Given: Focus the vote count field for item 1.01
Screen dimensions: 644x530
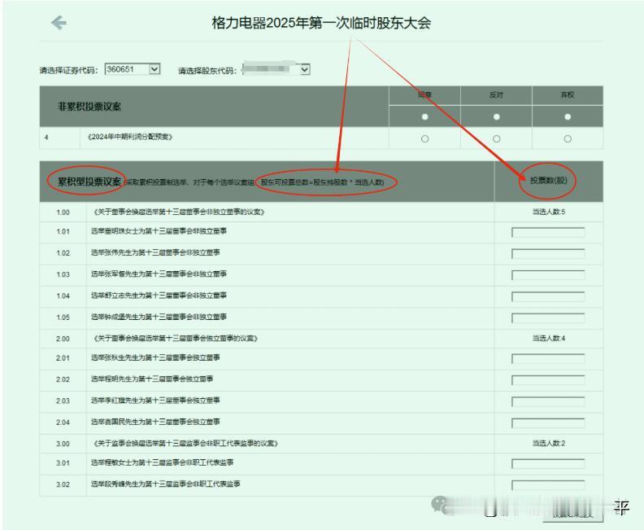Looking at the screenshot, I should [x=548, y=232].
